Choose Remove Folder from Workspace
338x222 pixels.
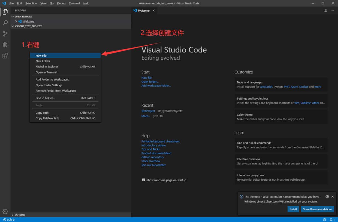[65, 91]
